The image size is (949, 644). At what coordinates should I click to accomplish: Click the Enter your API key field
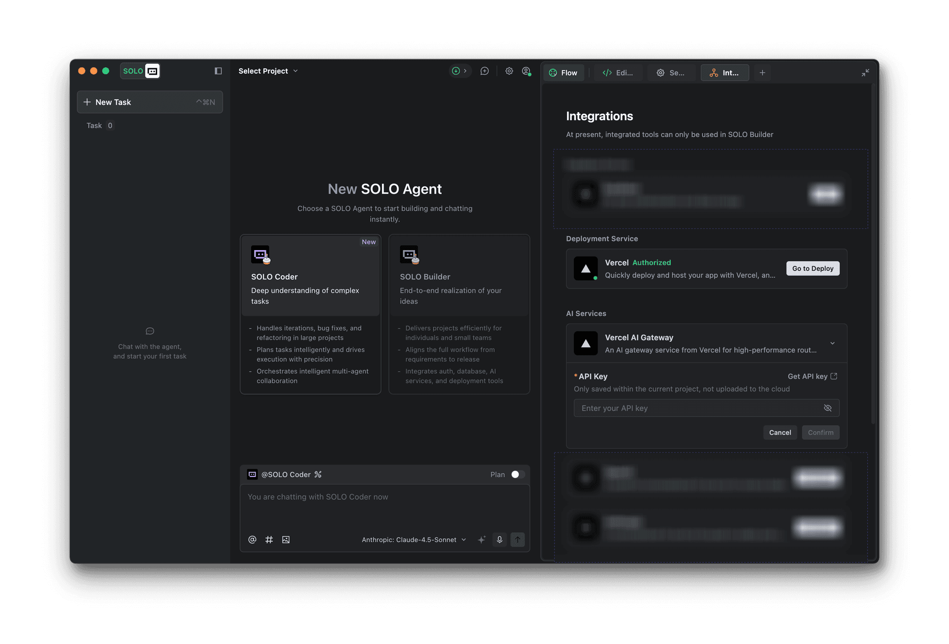pyautogui.click(x=697, y=408)
